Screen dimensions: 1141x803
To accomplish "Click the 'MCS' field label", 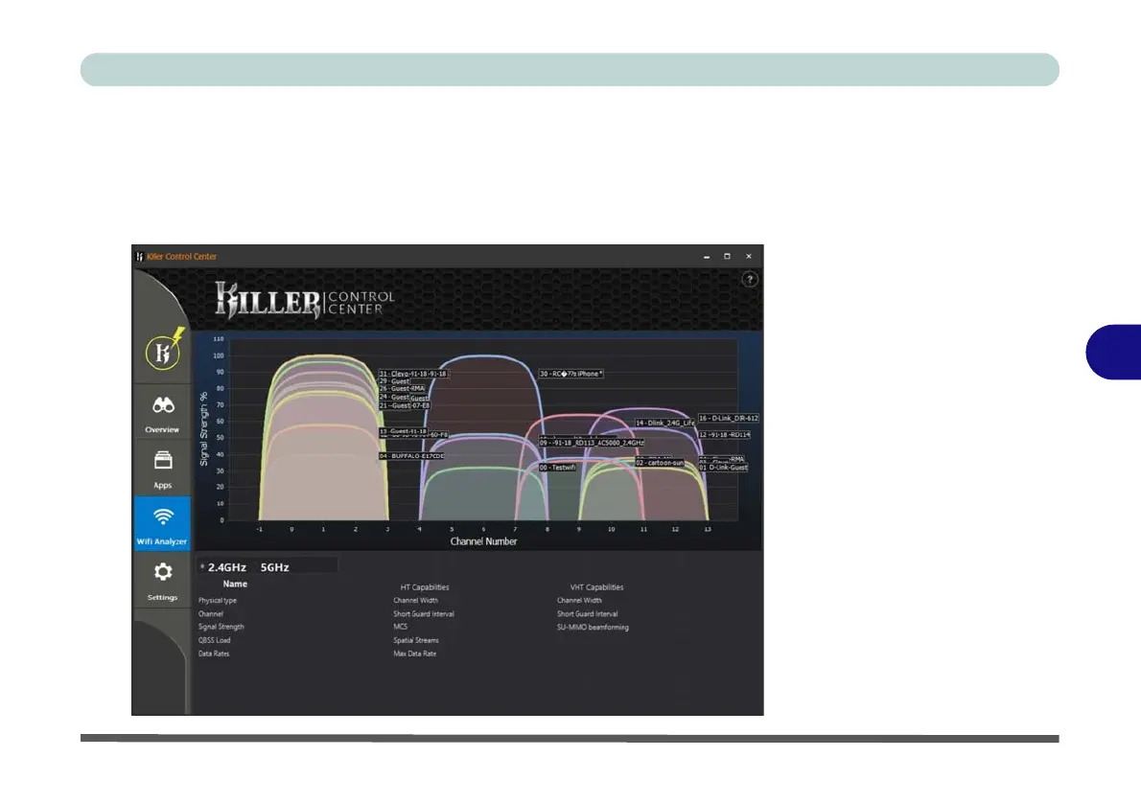I will 400,627.
